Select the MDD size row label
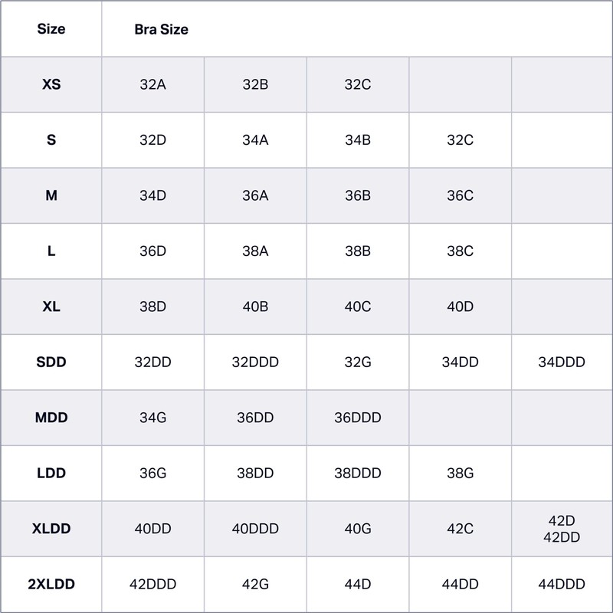This screenshot has width=613, height=613. [x=51, y=418]
